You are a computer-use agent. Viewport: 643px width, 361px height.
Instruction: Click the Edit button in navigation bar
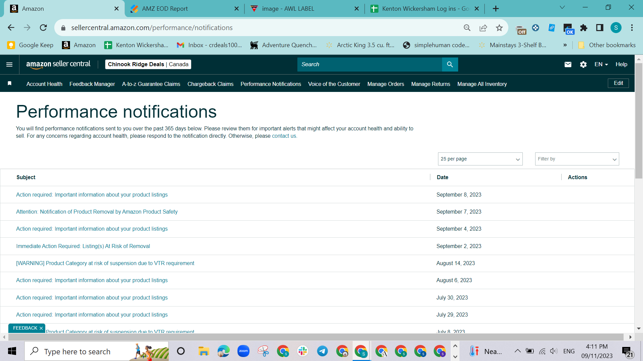pyautogui.click(x=618, y=83)
